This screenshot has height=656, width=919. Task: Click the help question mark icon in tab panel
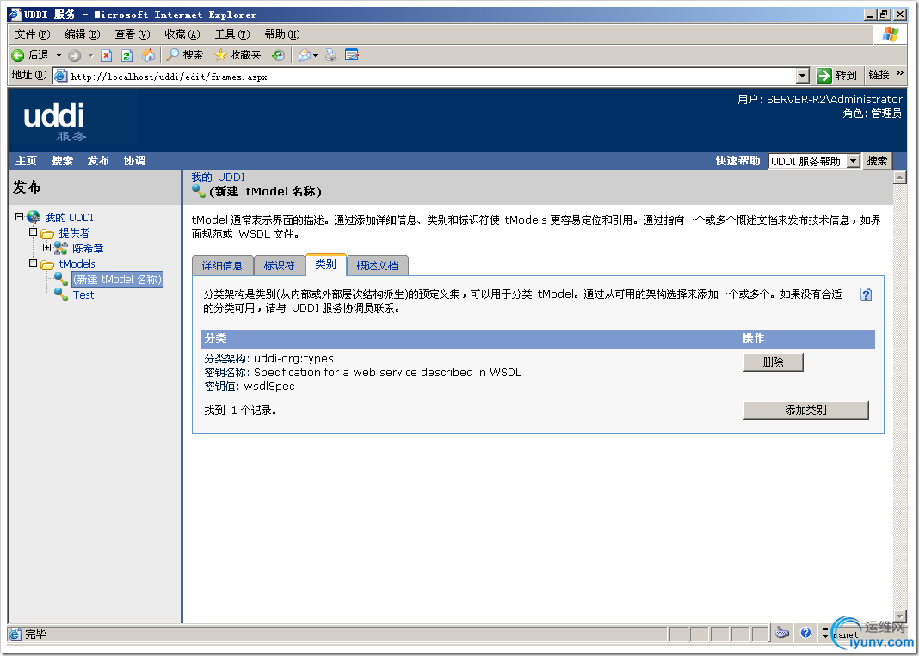tap(866, 294)
